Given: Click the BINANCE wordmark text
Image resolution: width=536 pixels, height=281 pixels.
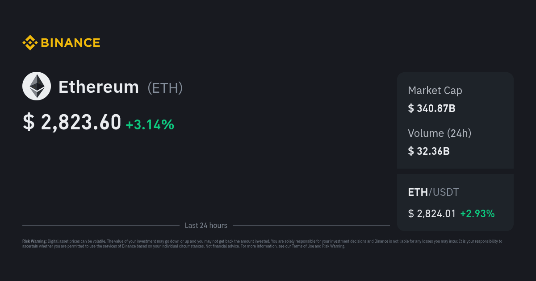Looking at the screenshot, I should pyautogui.click(x=71, y=43).
